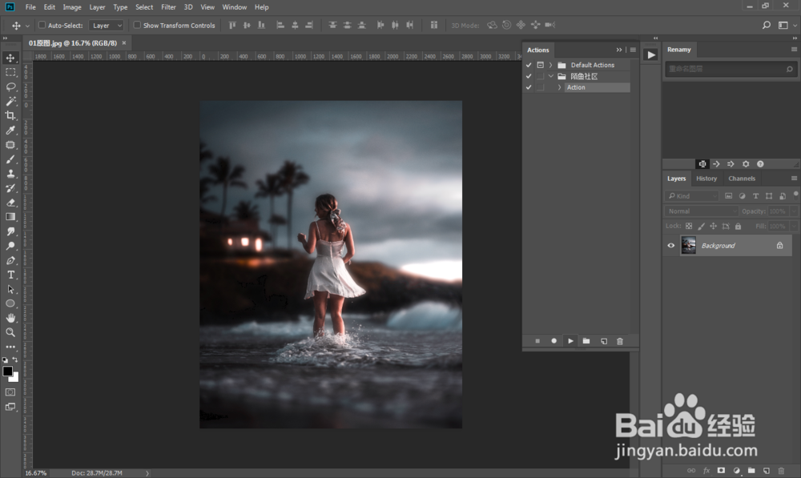Set the background color swatch
This screenshot has height=478, width=801.
pyautogui.click(x=14, y=378)
